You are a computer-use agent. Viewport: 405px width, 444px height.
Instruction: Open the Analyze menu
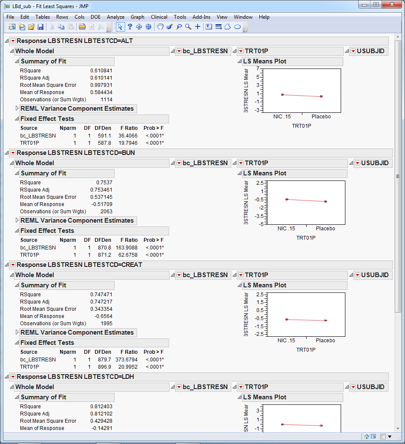116,17
